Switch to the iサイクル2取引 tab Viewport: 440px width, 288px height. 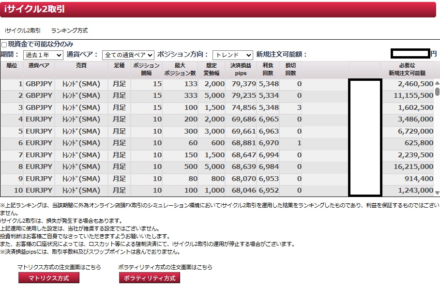tap(23, 30)
